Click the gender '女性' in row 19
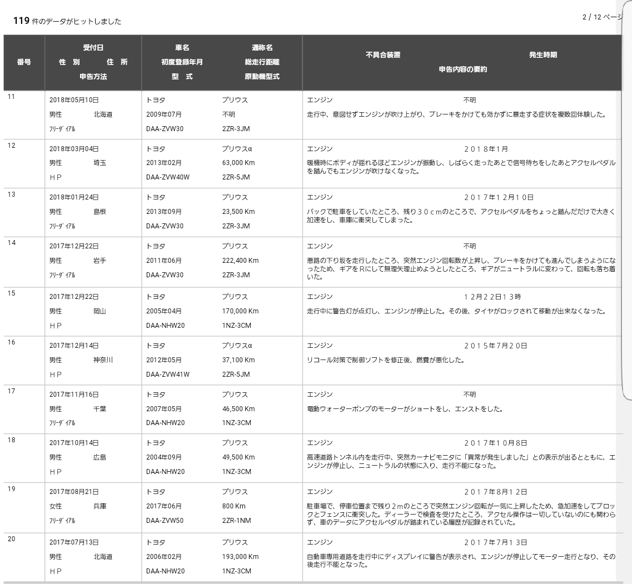 (56, 506)
